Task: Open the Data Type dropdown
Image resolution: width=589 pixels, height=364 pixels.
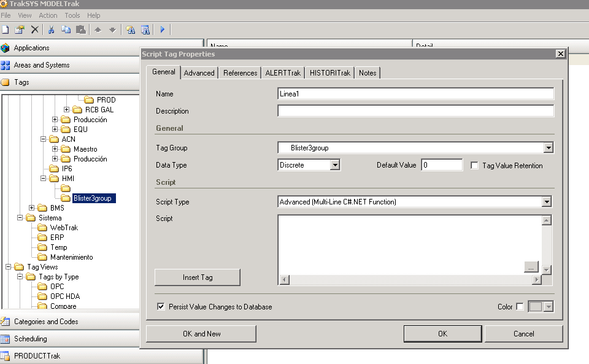Action: pyautogui.click(x=335, y=165)
